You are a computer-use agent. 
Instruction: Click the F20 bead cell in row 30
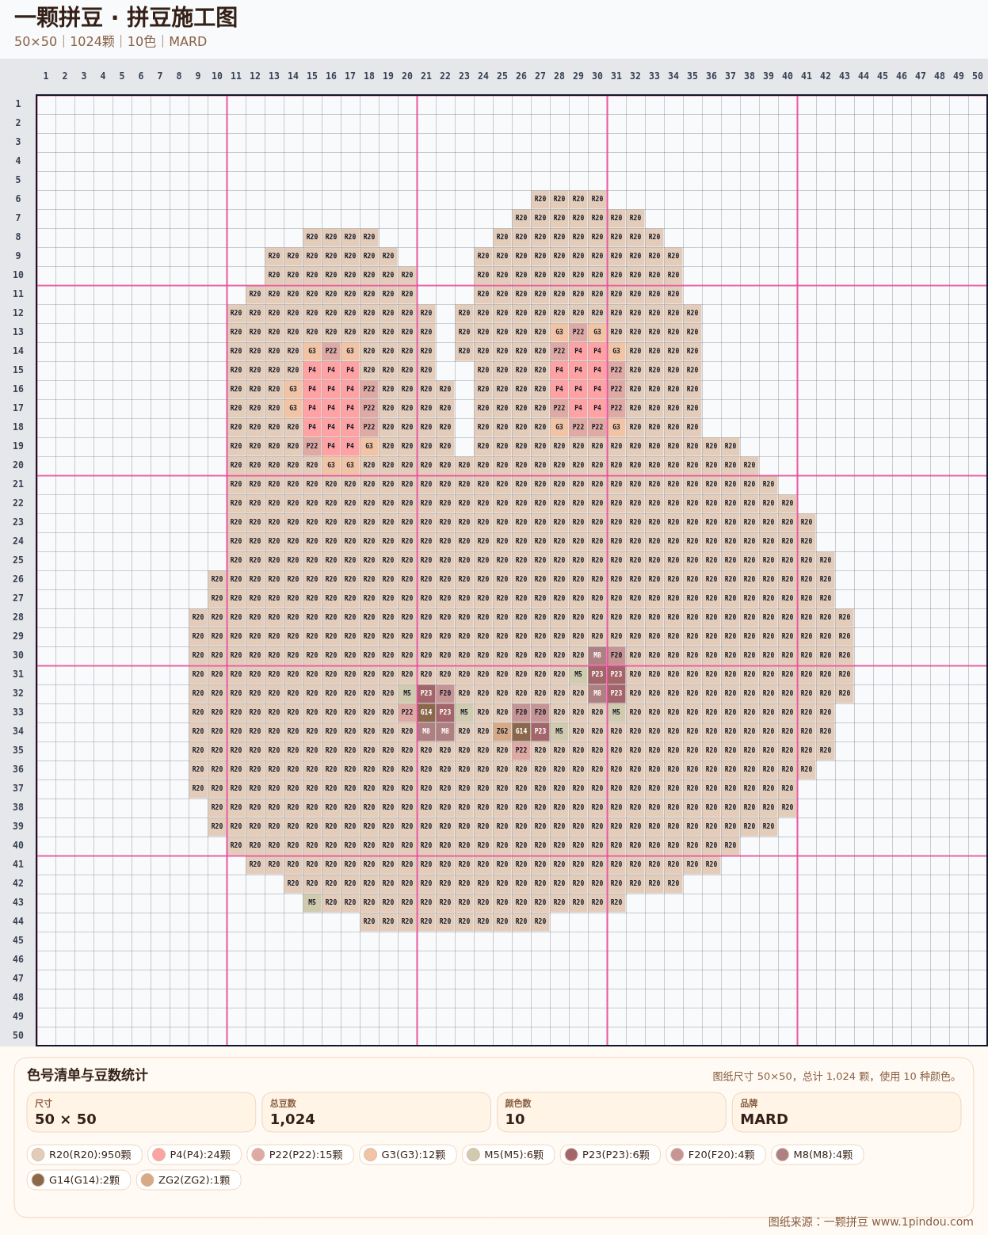616,655
